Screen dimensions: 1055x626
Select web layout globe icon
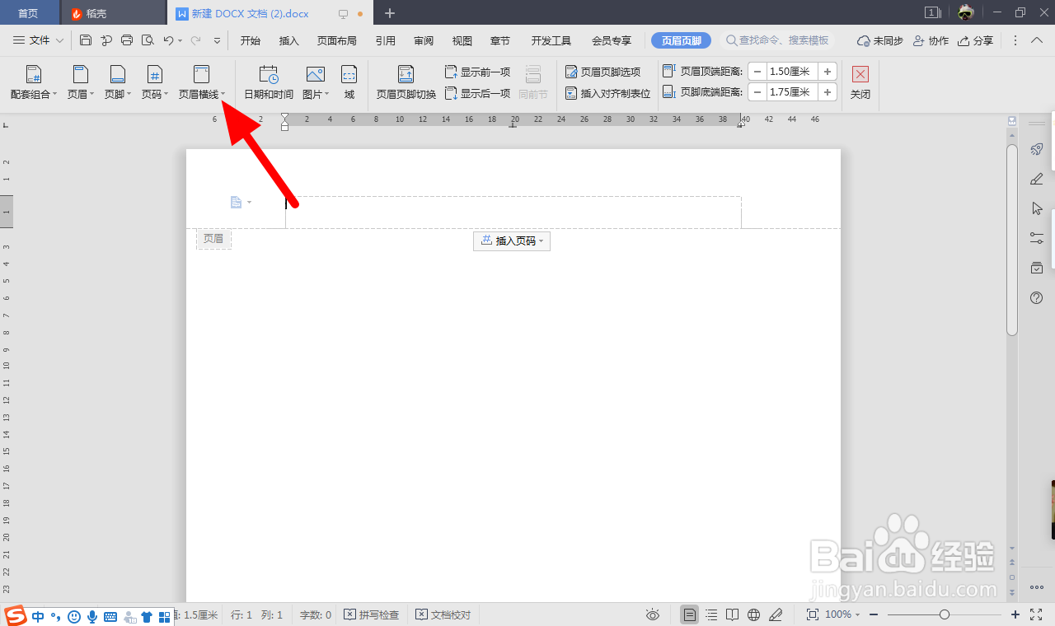(753, 614)
